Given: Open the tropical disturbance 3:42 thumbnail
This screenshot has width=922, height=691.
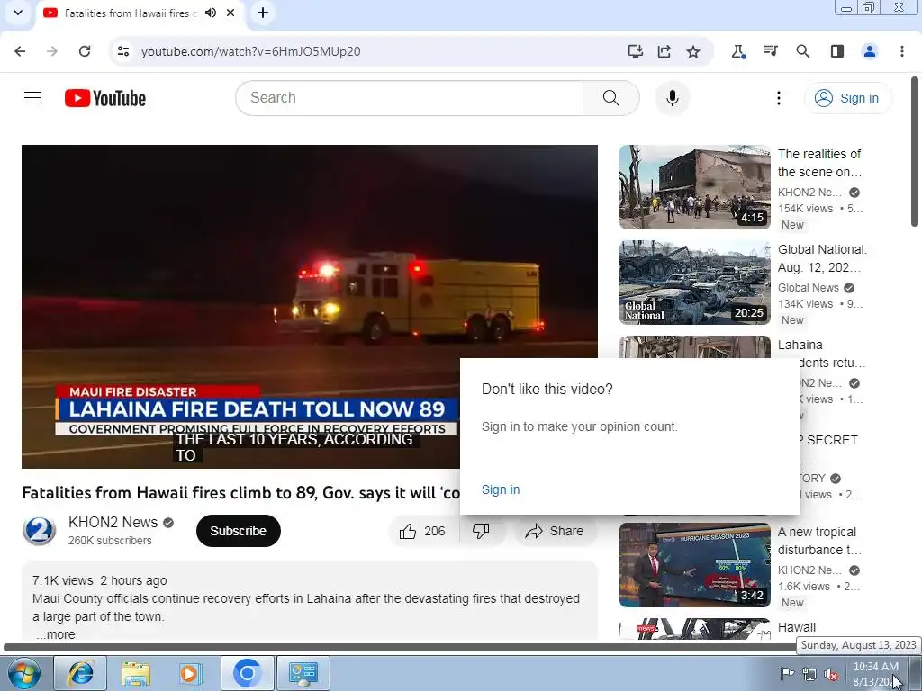Looking at the screenshot, I should pyautogui.click(x=694, y=565).
